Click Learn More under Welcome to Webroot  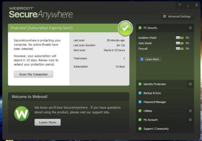[47, 122]
